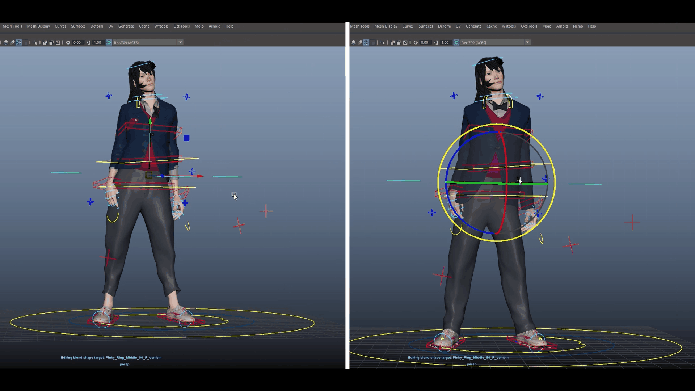Enable X-ray active components in right viewport

click(405, 42)
